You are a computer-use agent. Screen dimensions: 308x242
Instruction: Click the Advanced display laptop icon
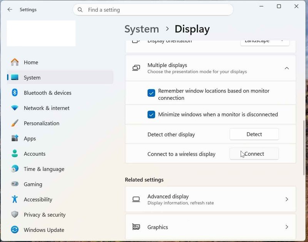tap(136, 199)
